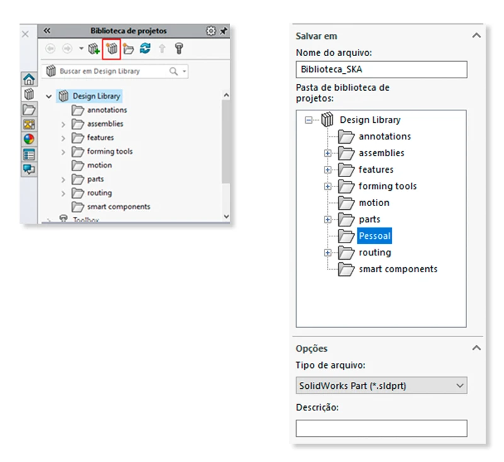Collapse the task pane with double chevron
The height and width of the screenshot is (462, 504).
(47, 30)
